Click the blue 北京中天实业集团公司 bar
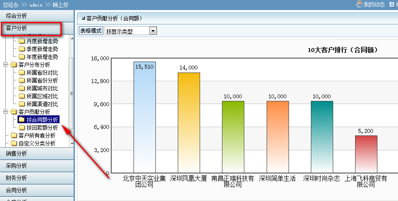 [x=144, y=118]
